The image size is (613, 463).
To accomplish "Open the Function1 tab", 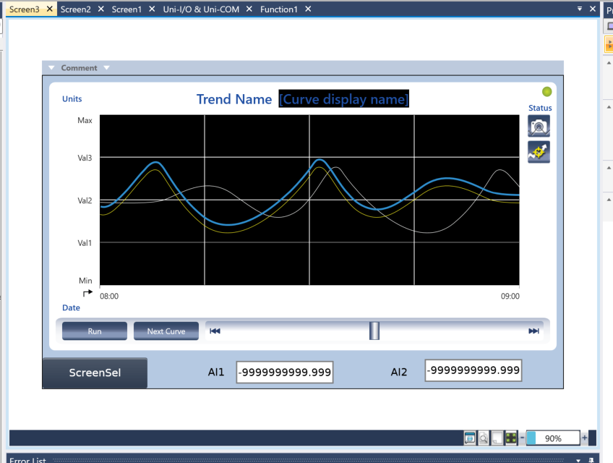I will click(x=279, y=9).
